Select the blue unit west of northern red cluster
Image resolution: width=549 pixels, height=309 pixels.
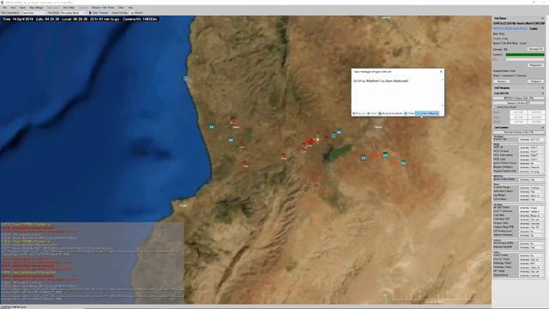[212, 127]
